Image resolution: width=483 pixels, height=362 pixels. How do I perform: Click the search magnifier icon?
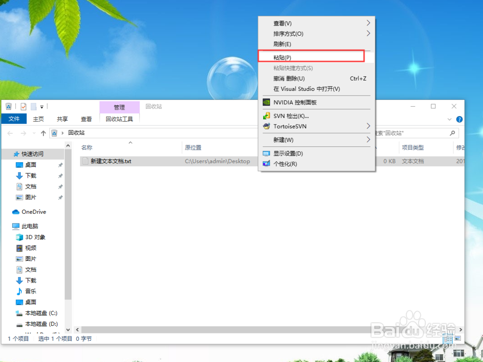[451, 132]
